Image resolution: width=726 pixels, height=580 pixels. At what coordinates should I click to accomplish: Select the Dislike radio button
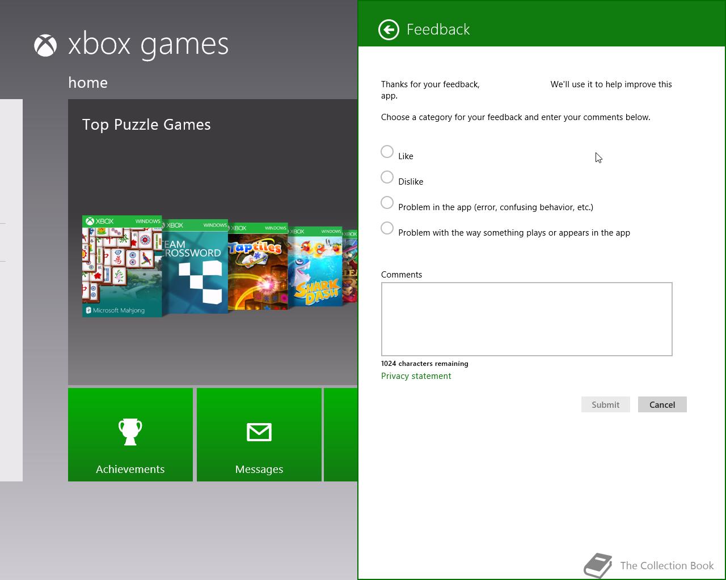387,177
